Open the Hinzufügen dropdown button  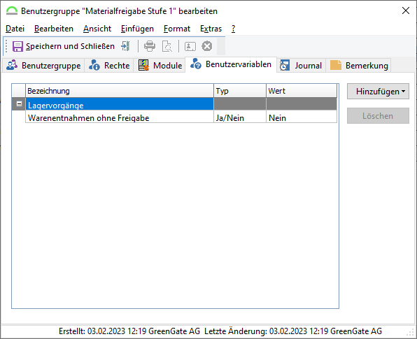tap(378, 92)
